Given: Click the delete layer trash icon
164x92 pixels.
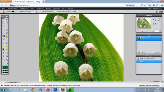Looking at the screenshot, I should pyautogui.click(x=158, y=52).
